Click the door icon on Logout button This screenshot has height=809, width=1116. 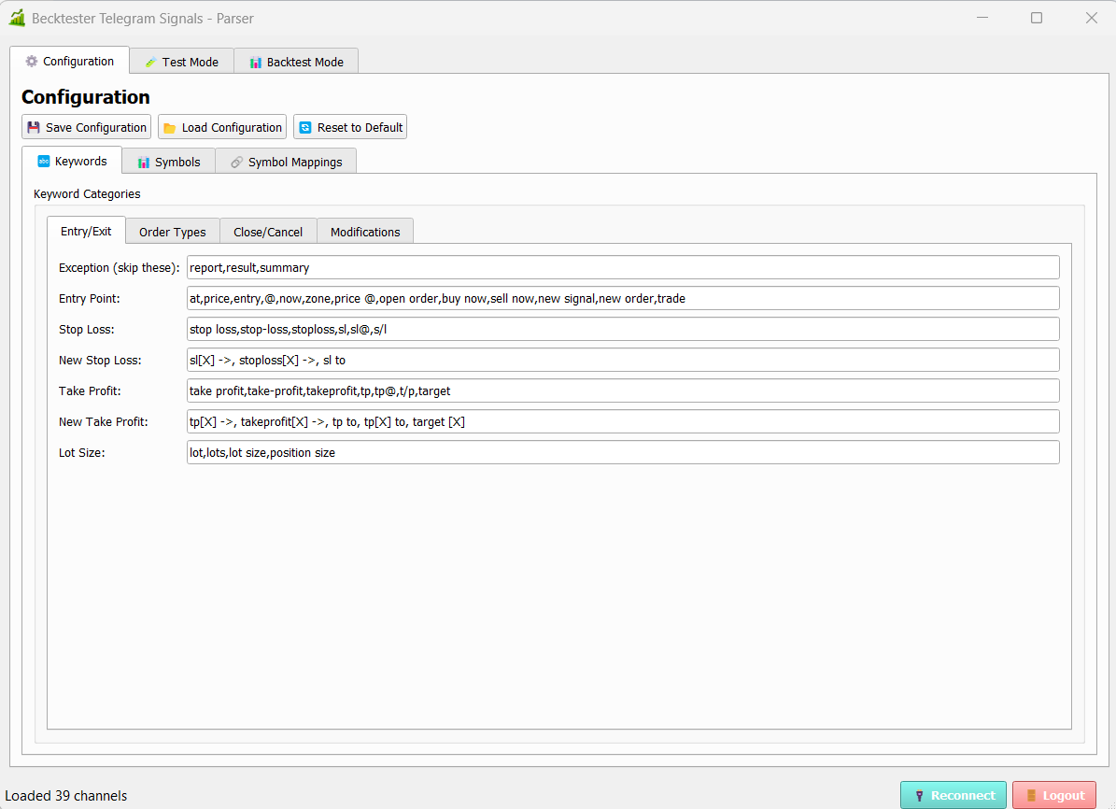click(x=1031, y=796)
